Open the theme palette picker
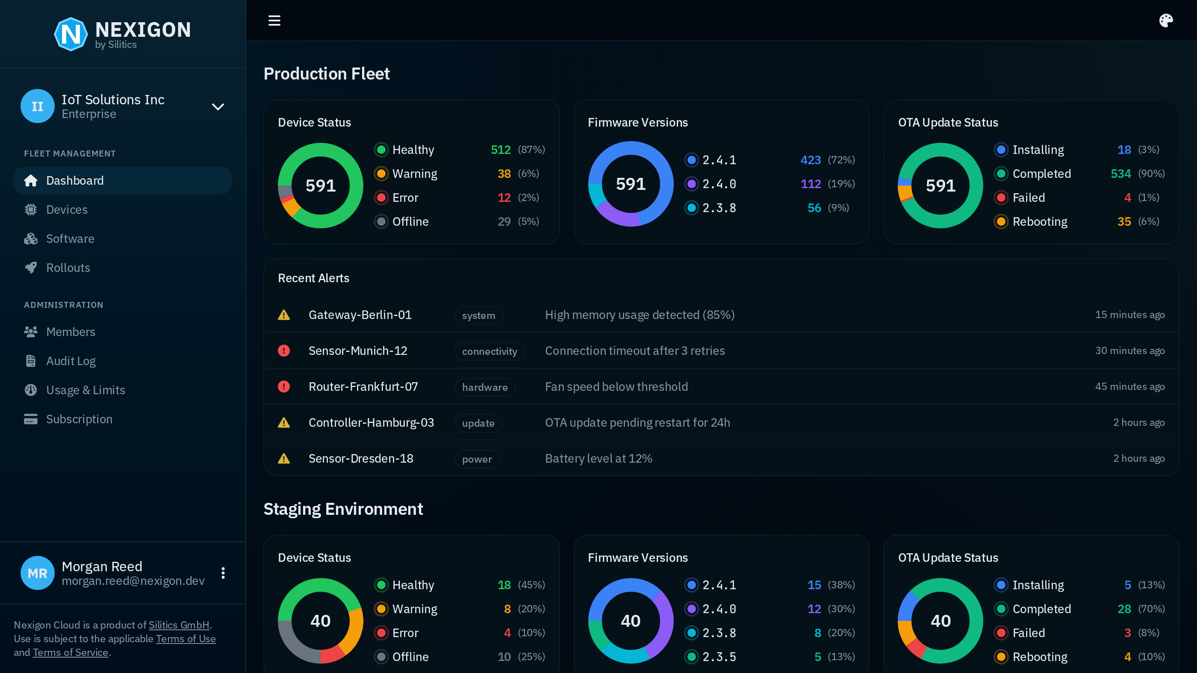Image resolution: width=1197 pixels, height=673 pixels. pos(1166,21)
